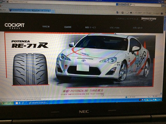
Task: Open the Bridgestone logo link
Action: (x=149, y=19)
